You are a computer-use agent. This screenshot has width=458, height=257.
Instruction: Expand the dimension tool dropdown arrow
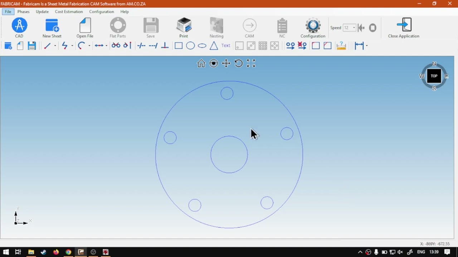(366, 46)
